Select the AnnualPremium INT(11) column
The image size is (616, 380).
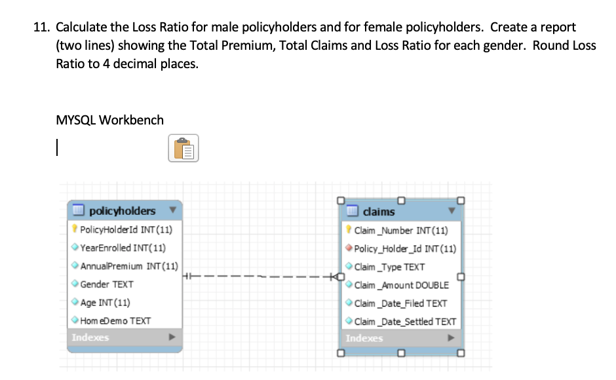click(129, 266)
